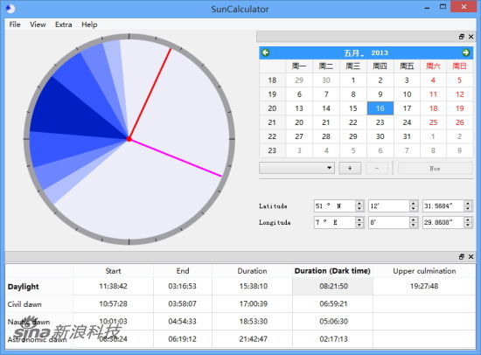
Task: Open the View menu
Action: tap(38, 24)
